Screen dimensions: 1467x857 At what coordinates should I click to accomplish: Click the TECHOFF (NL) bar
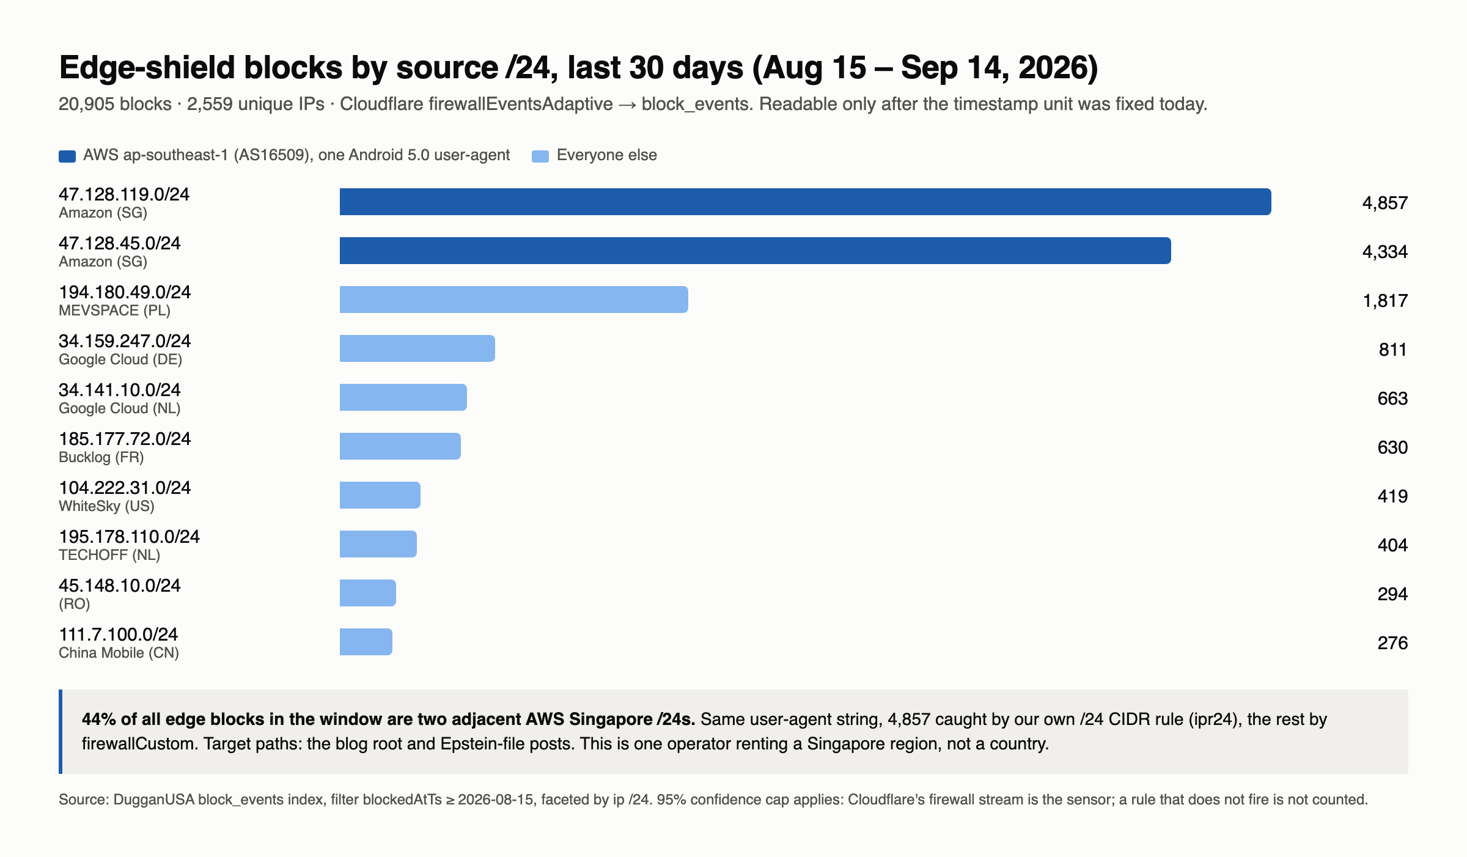378,544
